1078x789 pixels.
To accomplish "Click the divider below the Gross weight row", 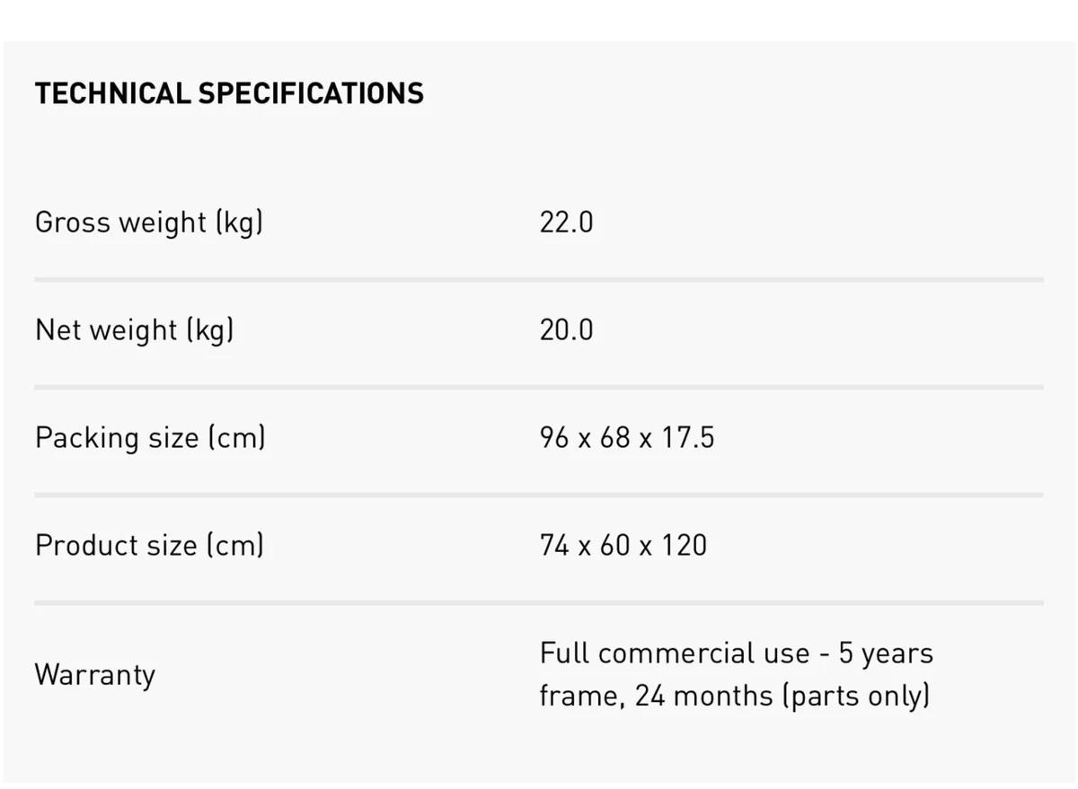I will [x=539, y=279].
